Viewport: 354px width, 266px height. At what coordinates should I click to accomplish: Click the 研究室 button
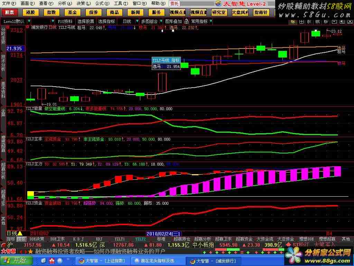click(219, 12)
